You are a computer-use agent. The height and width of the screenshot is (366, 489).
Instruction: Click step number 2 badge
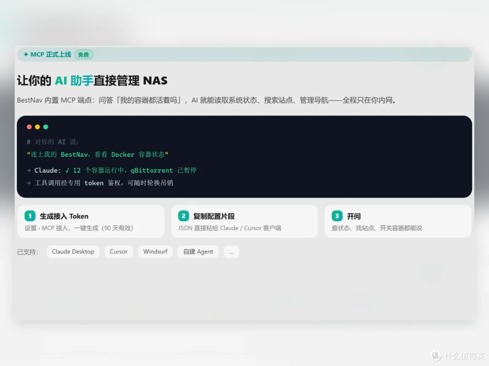[x=183, y=216]
